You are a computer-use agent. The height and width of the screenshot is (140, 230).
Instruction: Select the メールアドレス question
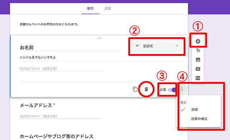pos(36,105)
